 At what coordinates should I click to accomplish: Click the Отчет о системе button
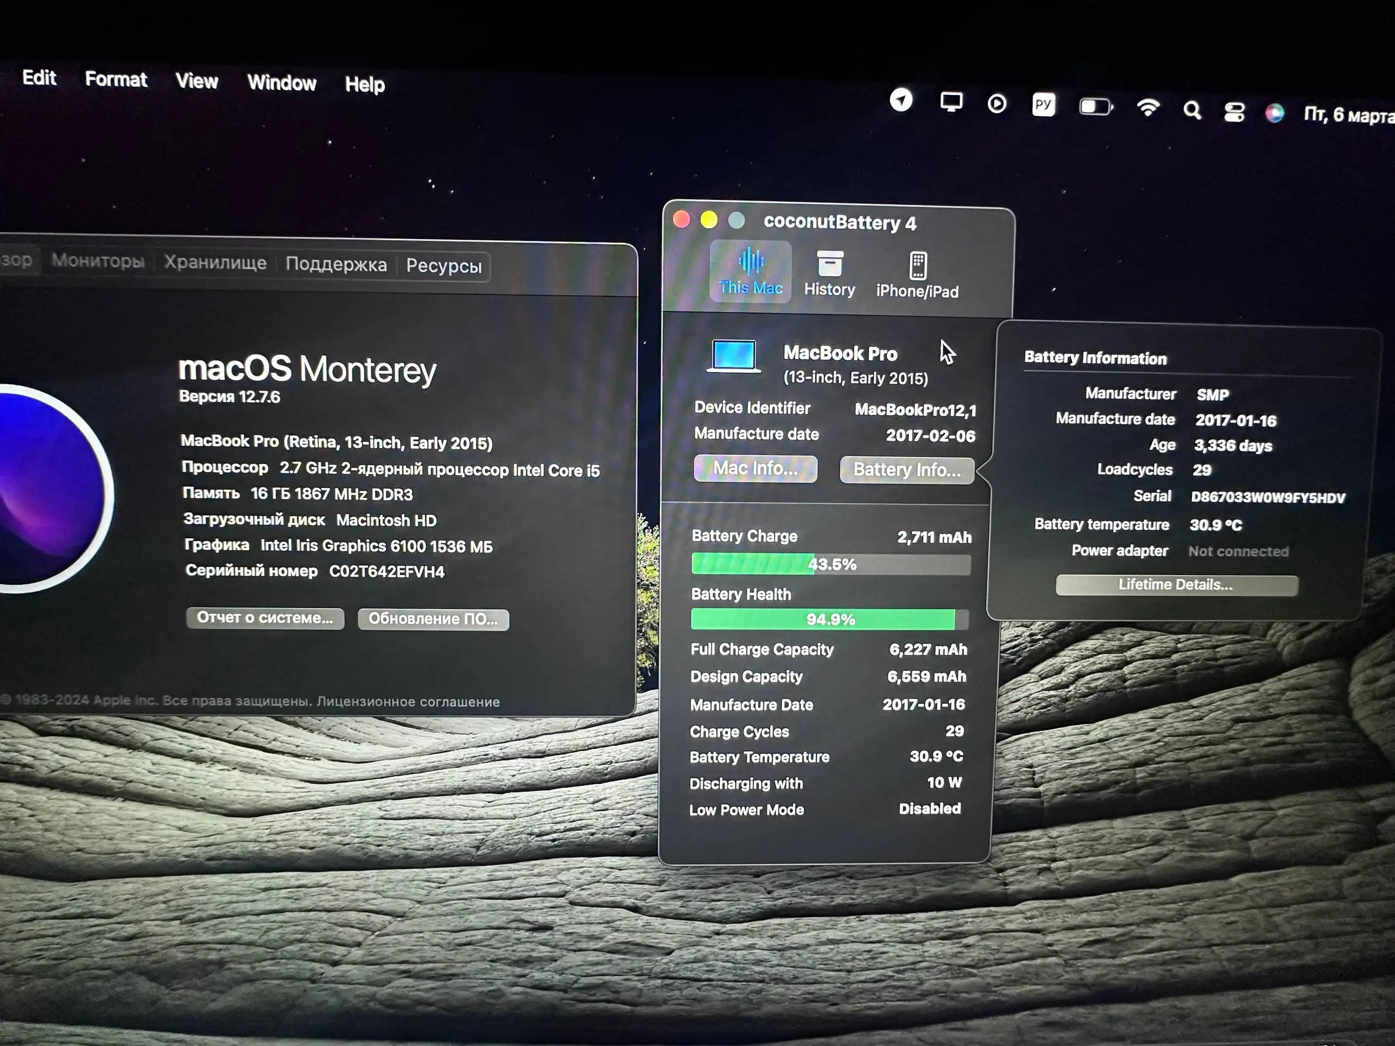pos(265,618)
